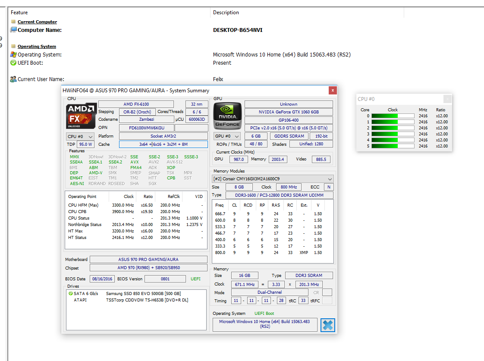Click the Computer Name monitor icon
Image resolution: width=484 pixels, height=361 pixels.
[13, 30]
